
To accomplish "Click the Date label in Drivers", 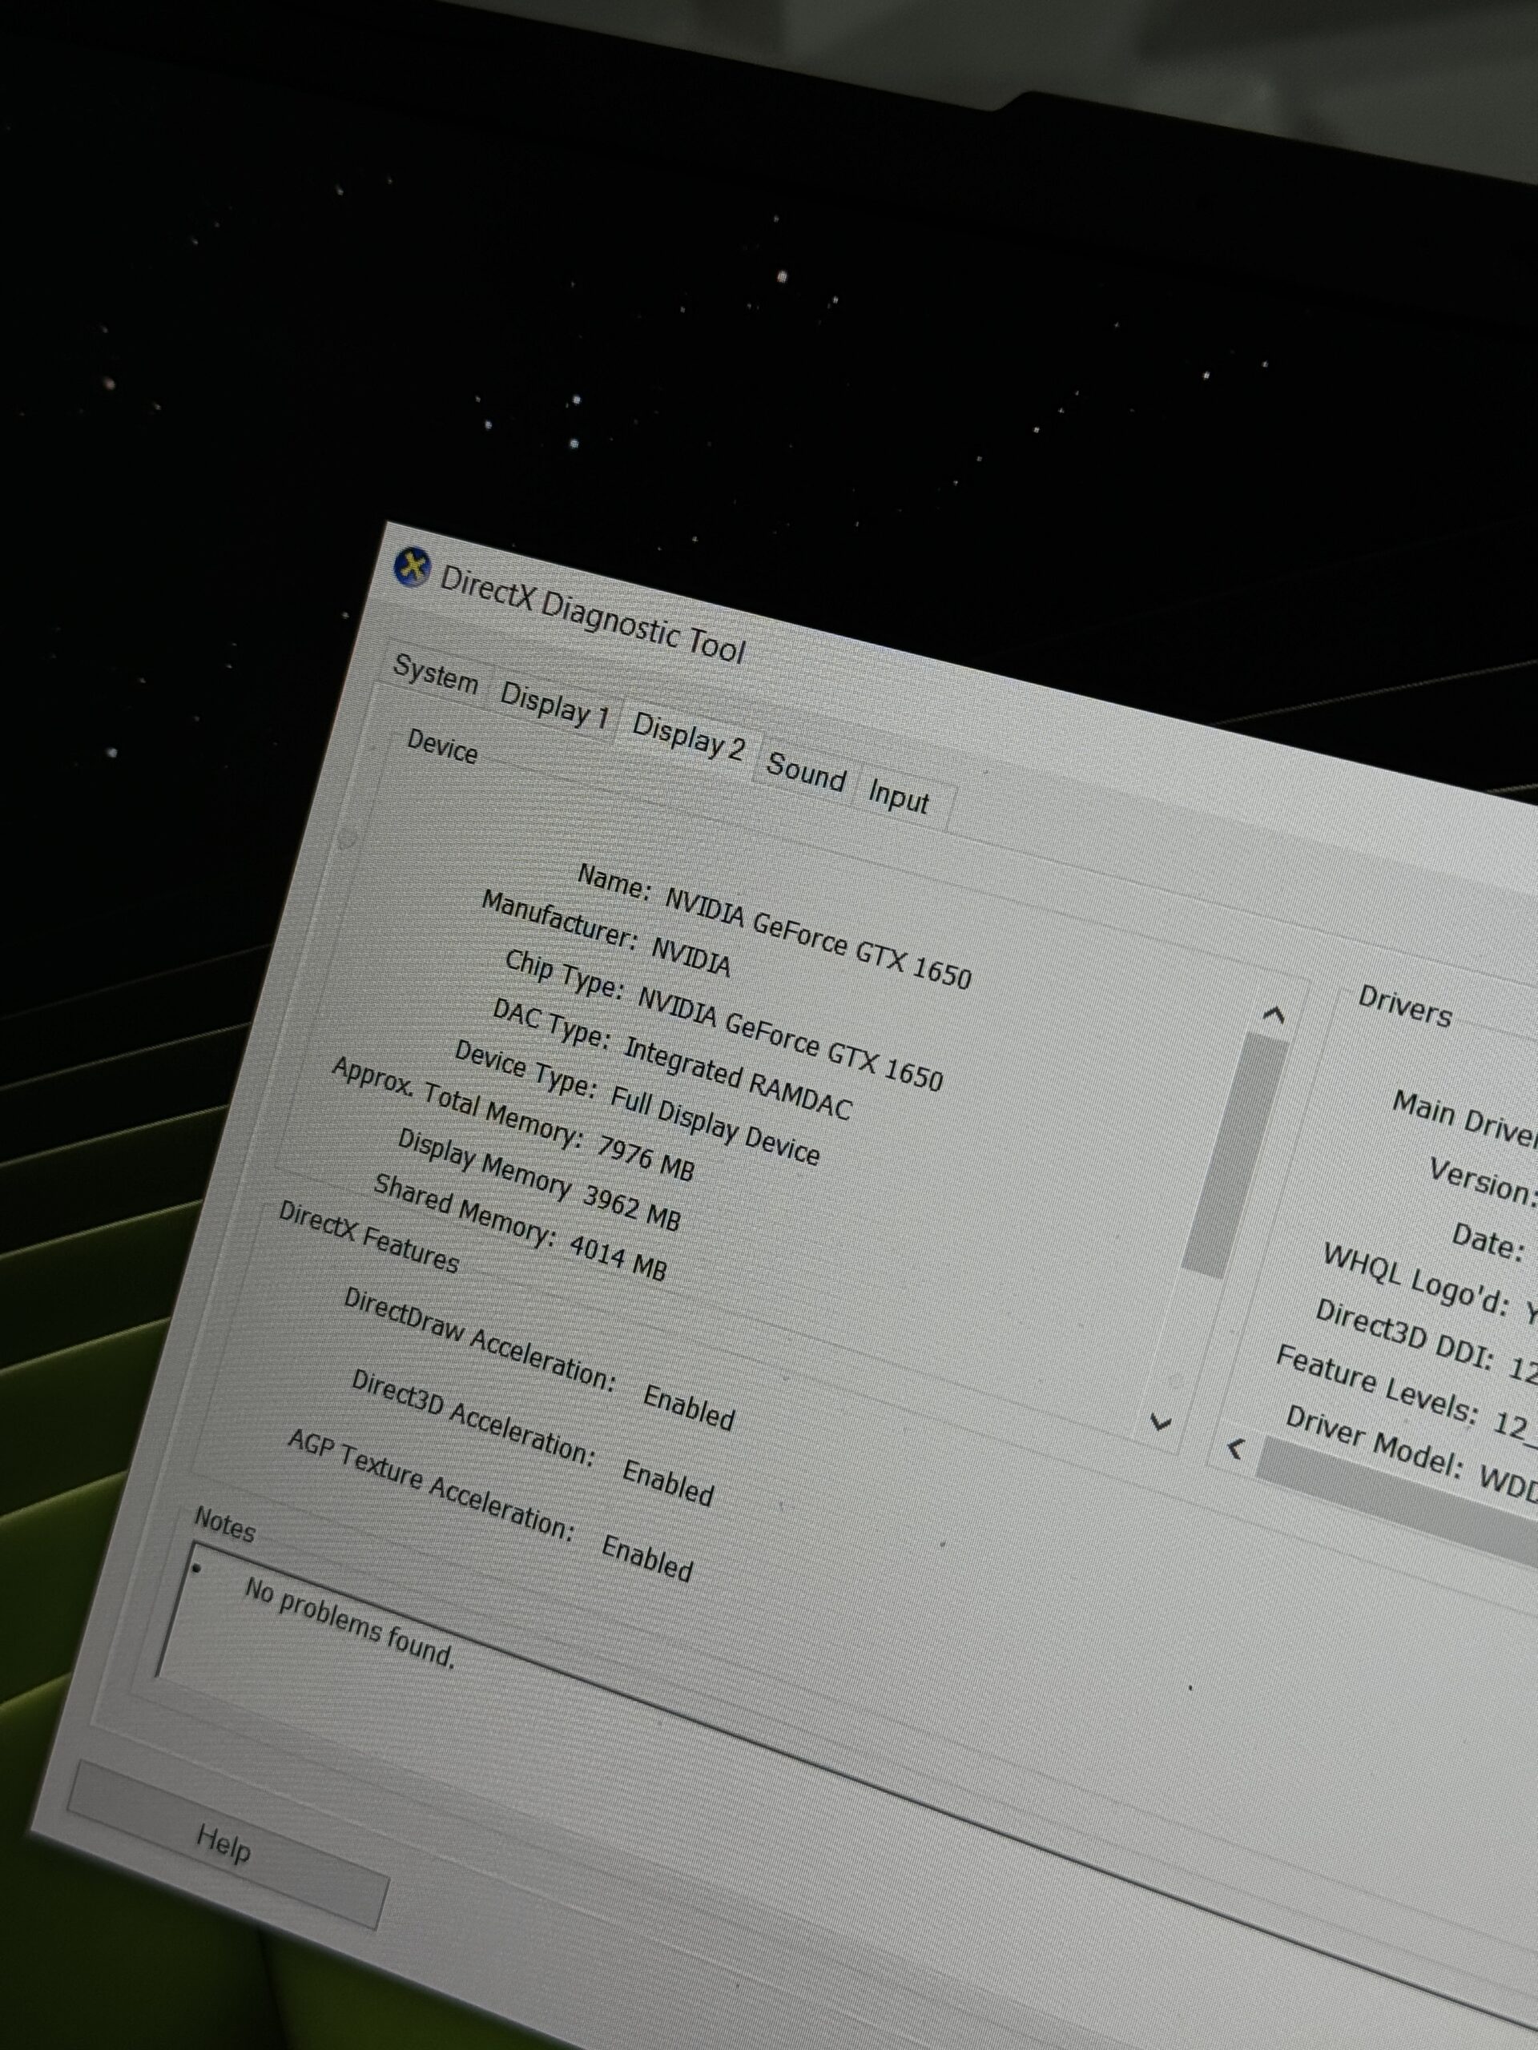I will (x=1488, y=1241).
